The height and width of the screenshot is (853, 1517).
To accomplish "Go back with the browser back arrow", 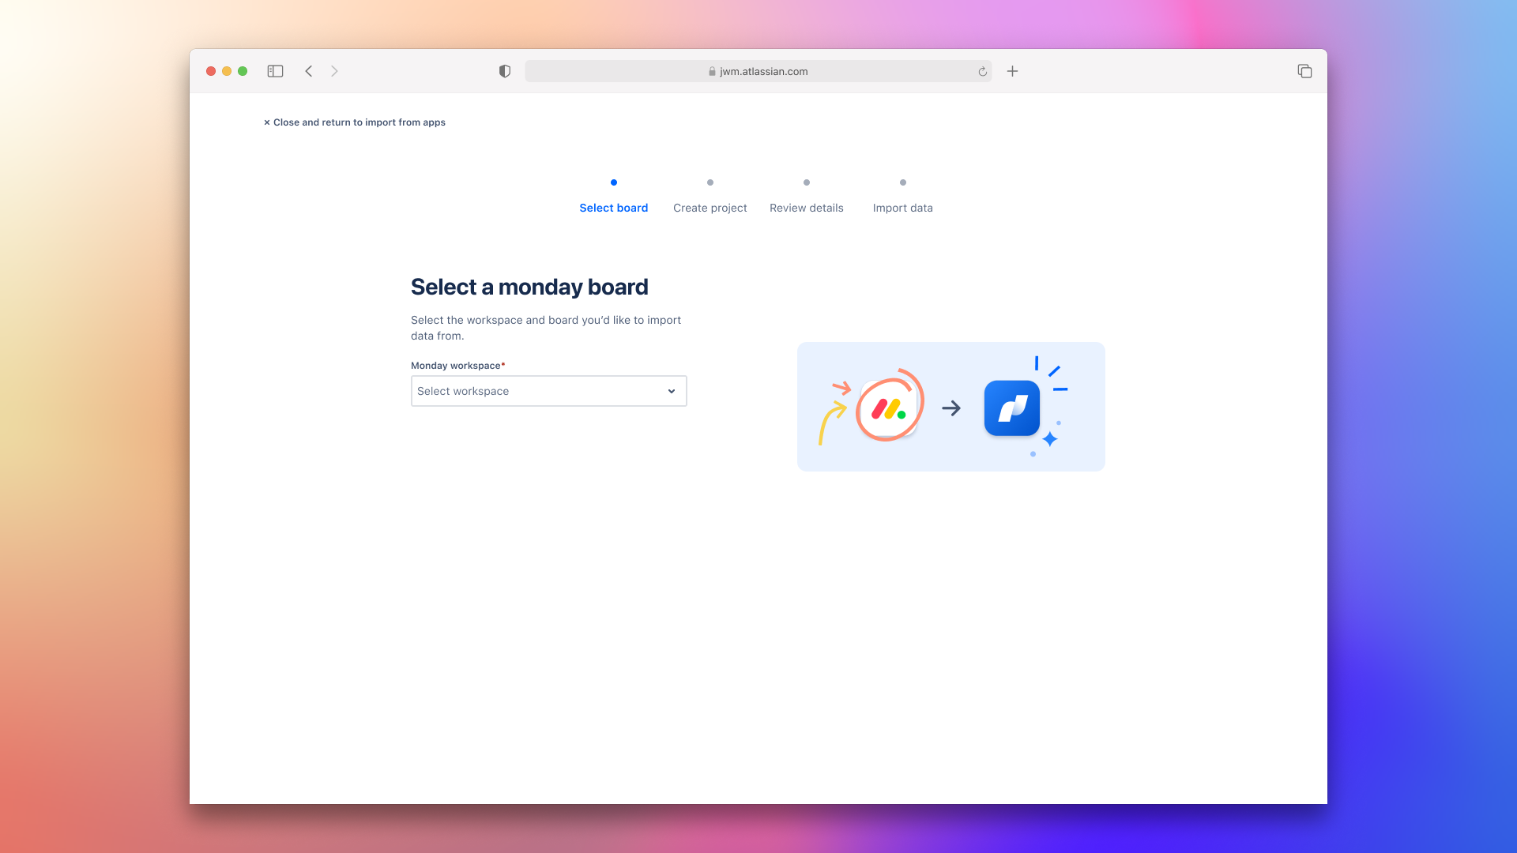I will point(309,71).
